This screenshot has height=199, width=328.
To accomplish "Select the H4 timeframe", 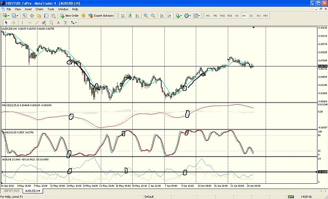I will 244,16.
